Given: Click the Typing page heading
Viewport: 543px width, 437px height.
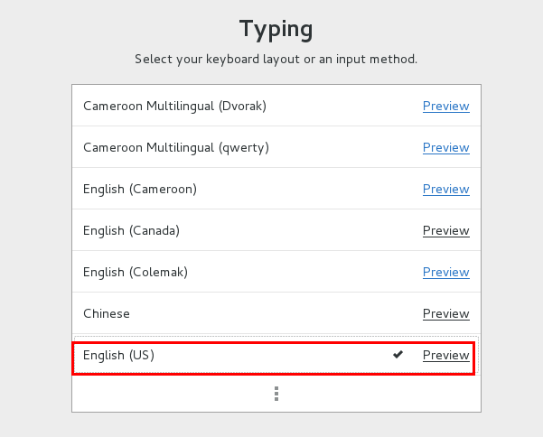Looking at the screenshot, I should pos(276,29).
